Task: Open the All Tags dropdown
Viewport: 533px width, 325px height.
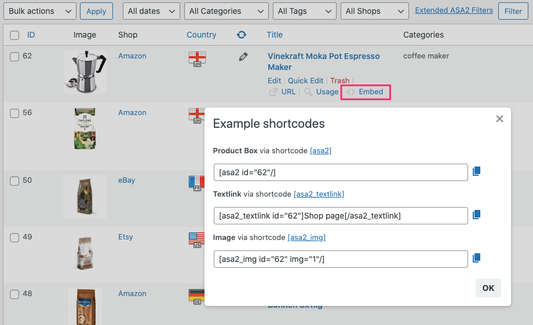Action: click(x=305, y=11)
